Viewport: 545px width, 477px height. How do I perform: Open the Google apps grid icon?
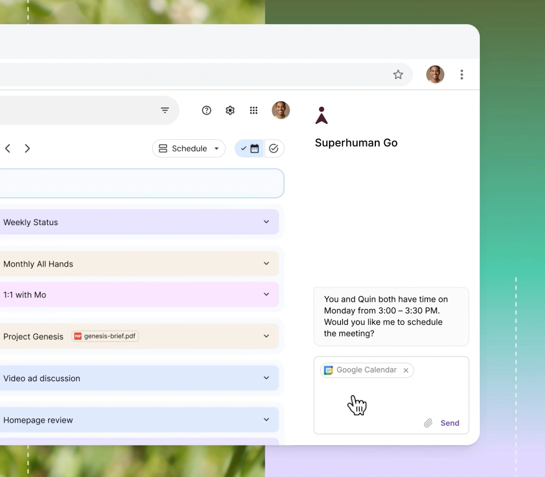point(254,110)
